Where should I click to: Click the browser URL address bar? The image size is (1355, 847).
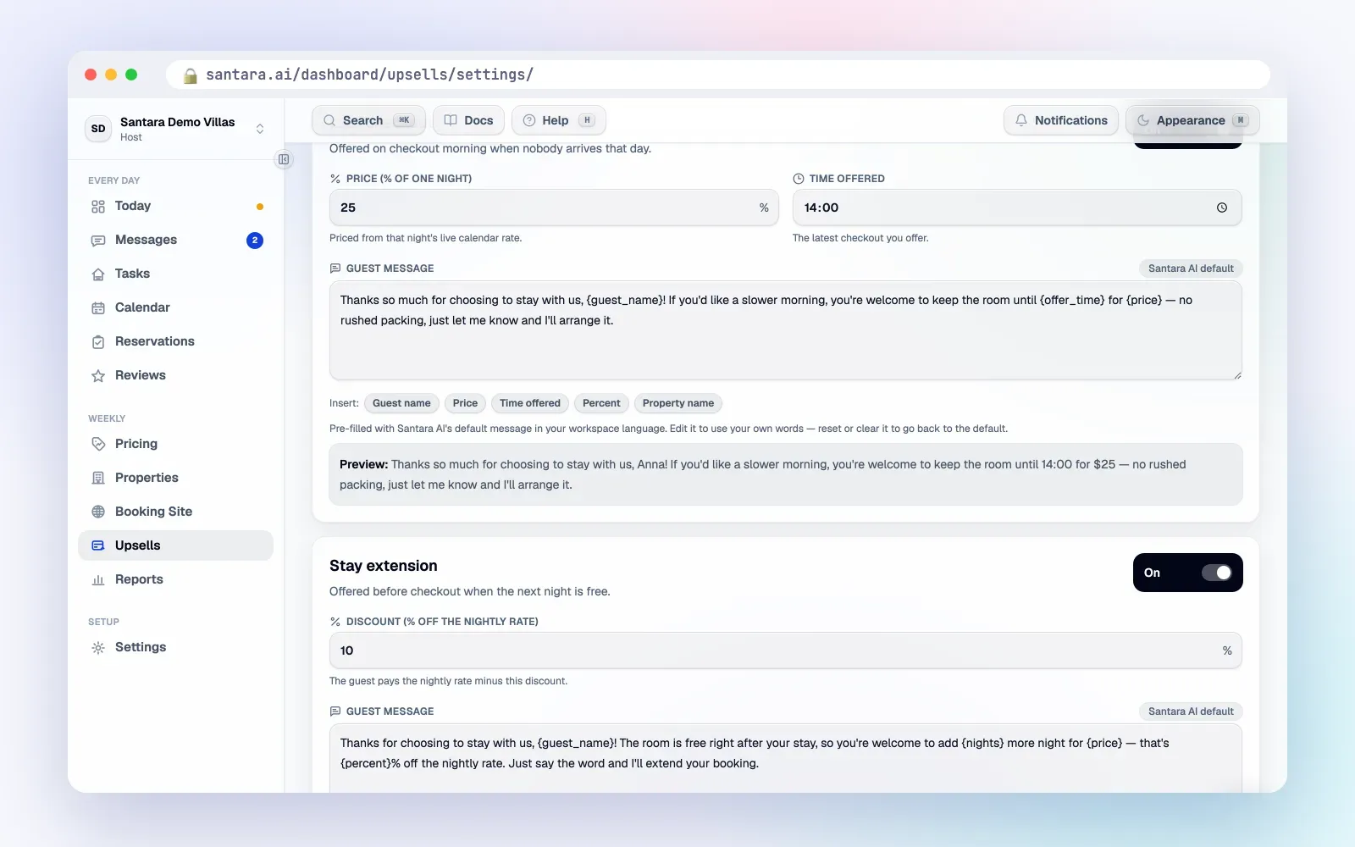[718, 75]
